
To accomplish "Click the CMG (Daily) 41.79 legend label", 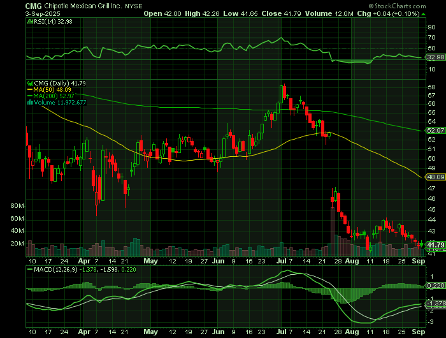I will [x=60, y=84].
